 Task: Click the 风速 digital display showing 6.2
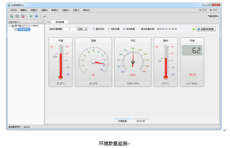pyautogui.click(x=192, y=50)
